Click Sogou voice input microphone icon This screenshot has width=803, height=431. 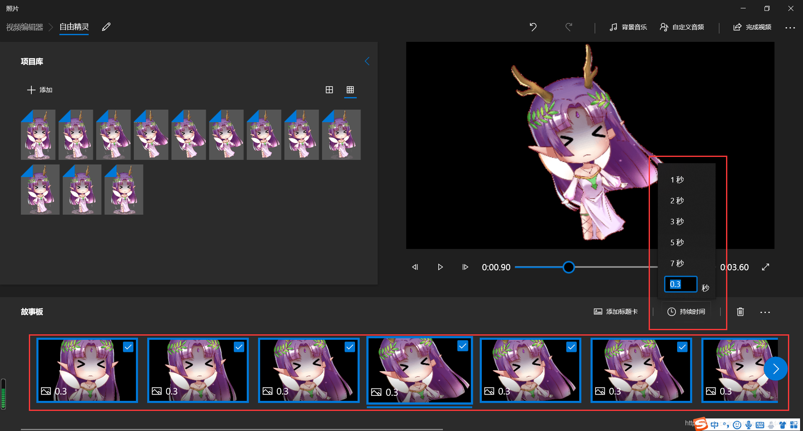coord(749,425)
